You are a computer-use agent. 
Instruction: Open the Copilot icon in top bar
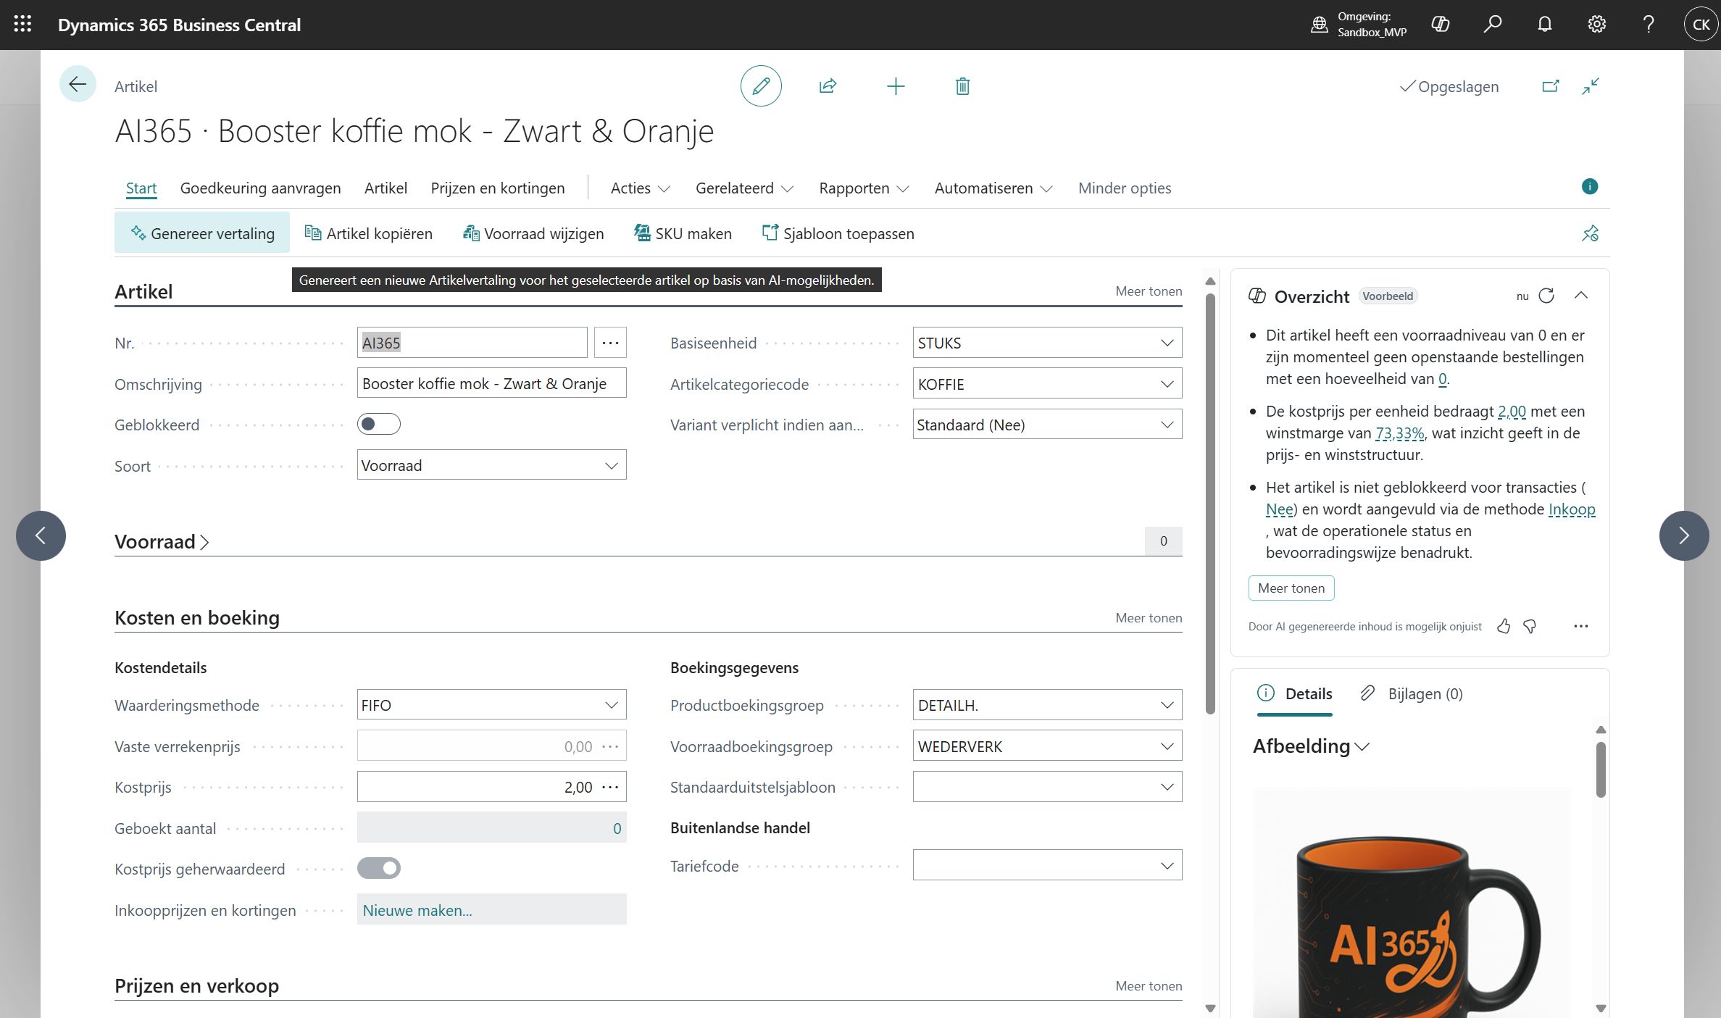(x=1440, y=25)
